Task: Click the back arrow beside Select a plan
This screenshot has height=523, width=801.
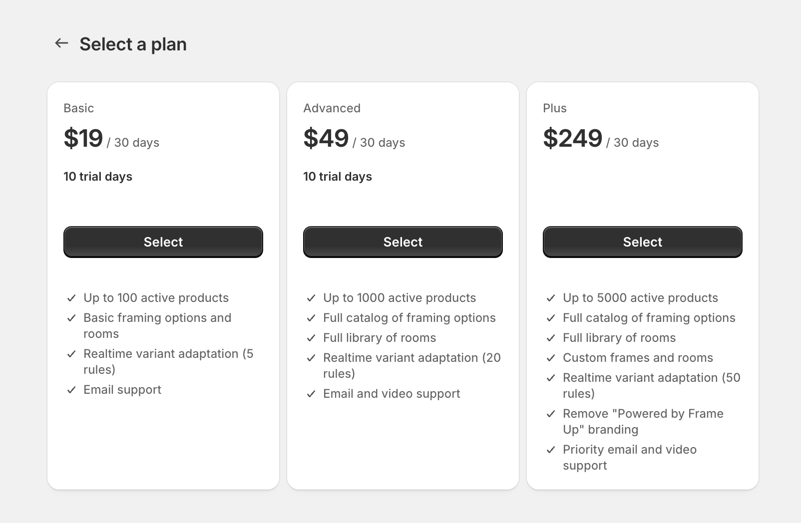Action: [x=61, y=43]
